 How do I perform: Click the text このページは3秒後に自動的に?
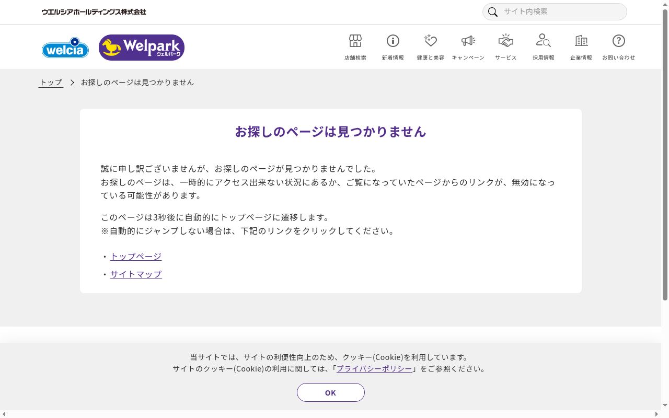click(160, 217)
